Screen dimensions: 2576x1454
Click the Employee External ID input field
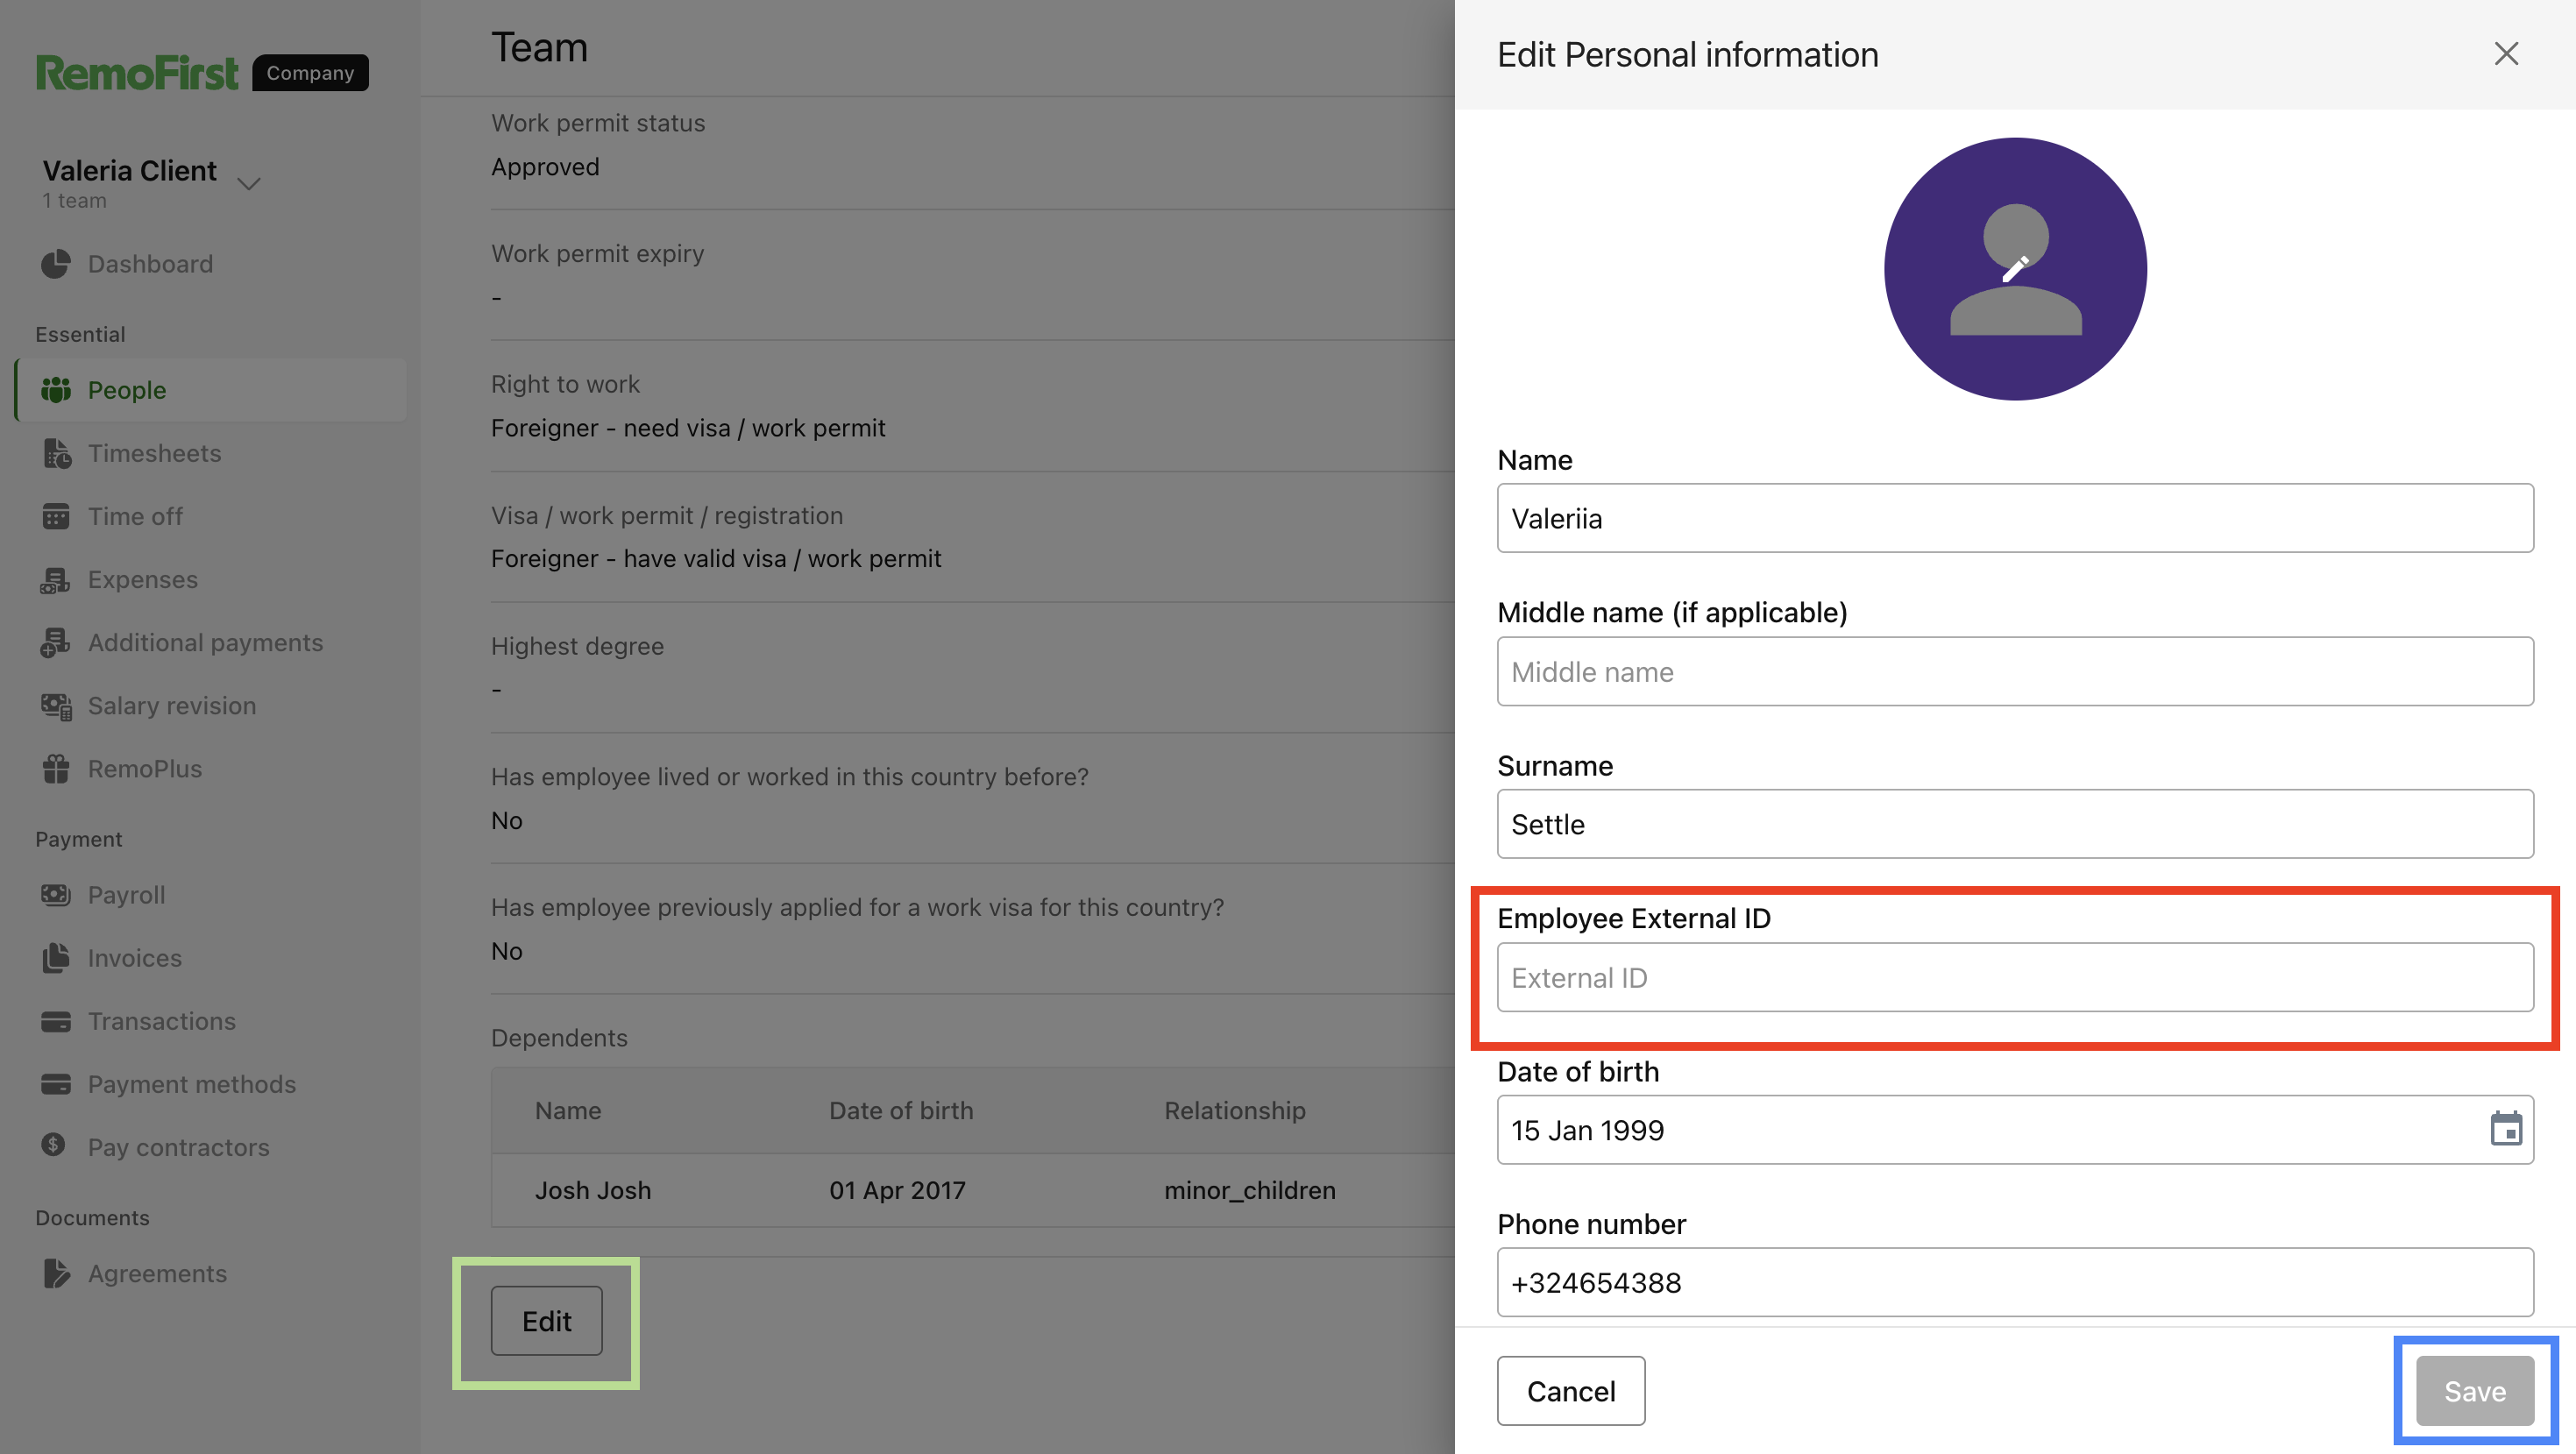(x=2014, y=977)
